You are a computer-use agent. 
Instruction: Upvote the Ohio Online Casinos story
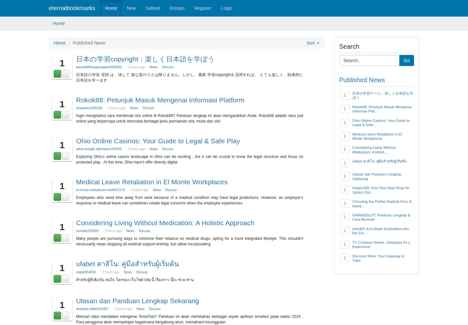(x=58, y=156)
